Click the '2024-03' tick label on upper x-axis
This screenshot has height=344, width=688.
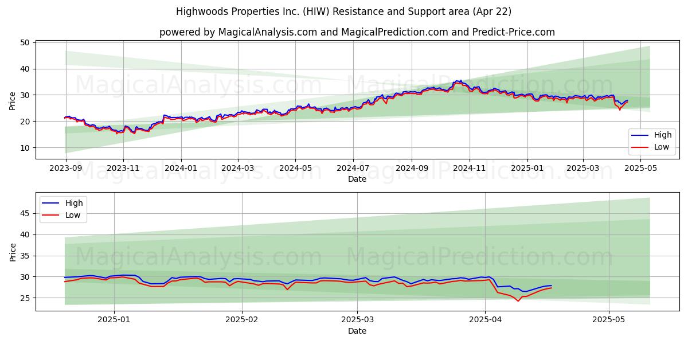(x=238, y=168)
